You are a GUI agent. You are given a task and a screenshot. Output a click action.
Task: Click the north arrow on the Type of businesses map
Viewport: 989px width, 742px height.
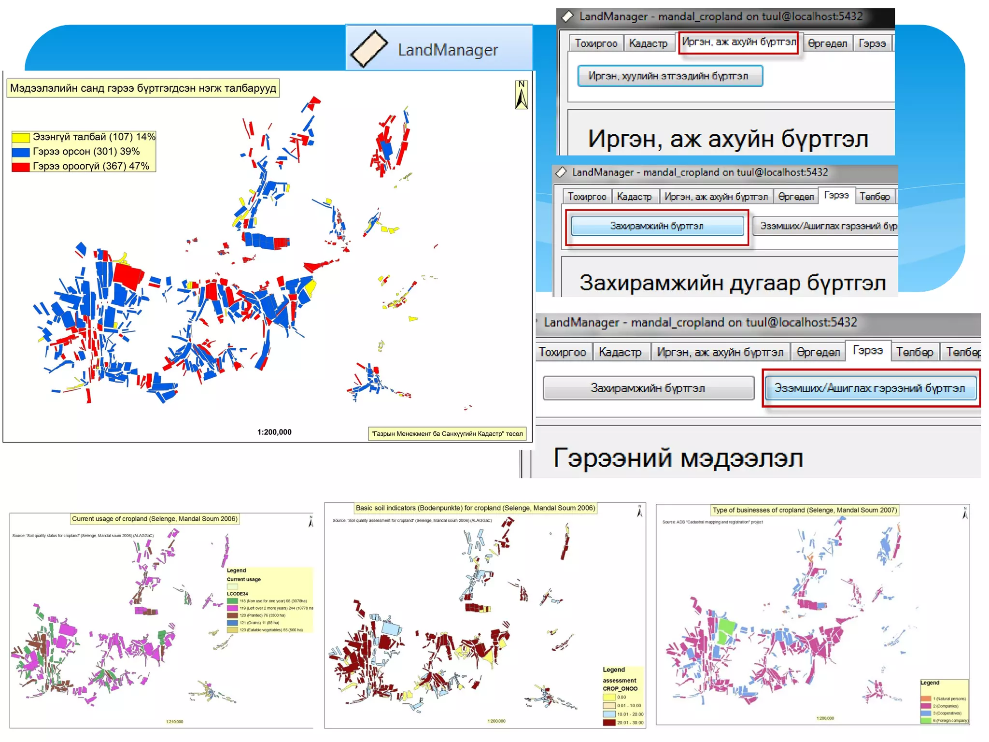pos(964,513)
